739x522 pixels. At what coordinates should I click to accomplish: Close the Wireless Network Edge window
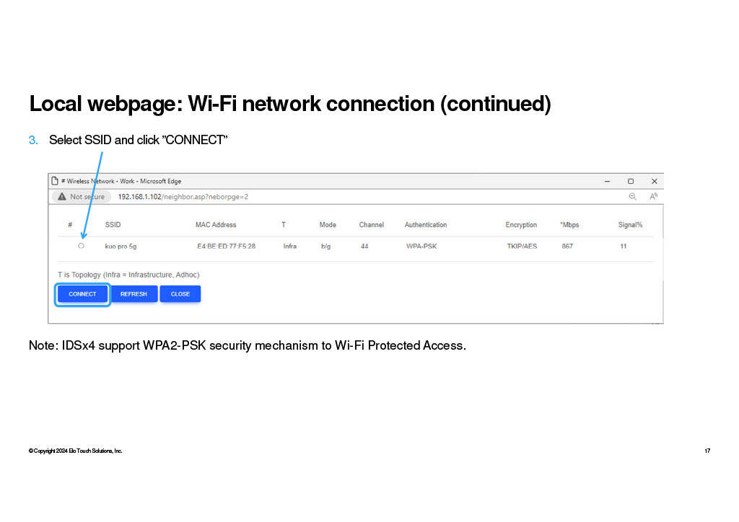point(654,181)
